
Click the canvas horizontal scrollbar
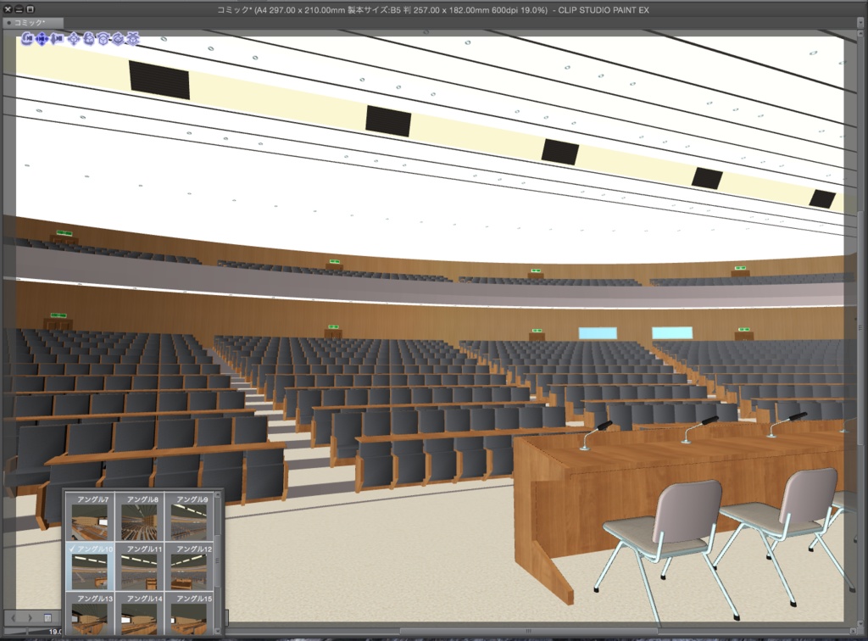point(529,631)
